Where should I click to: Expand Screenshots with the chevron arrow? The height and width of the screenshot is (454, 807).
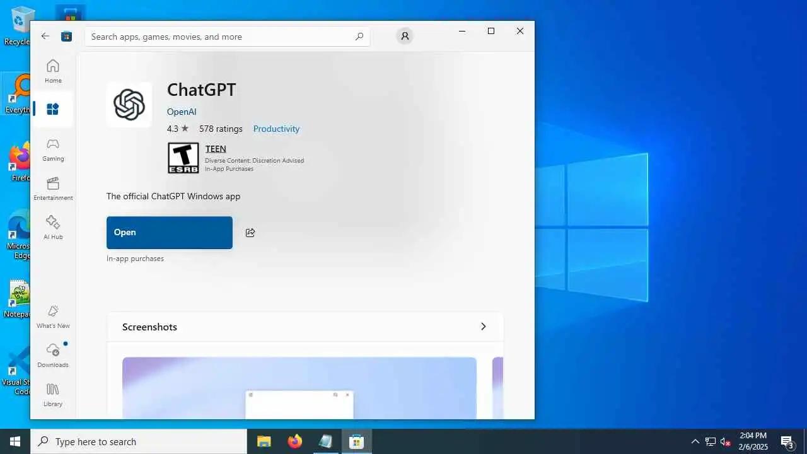(484, 327)
